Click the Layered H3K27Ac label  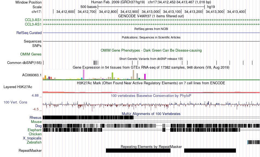[x=18, y=87]
